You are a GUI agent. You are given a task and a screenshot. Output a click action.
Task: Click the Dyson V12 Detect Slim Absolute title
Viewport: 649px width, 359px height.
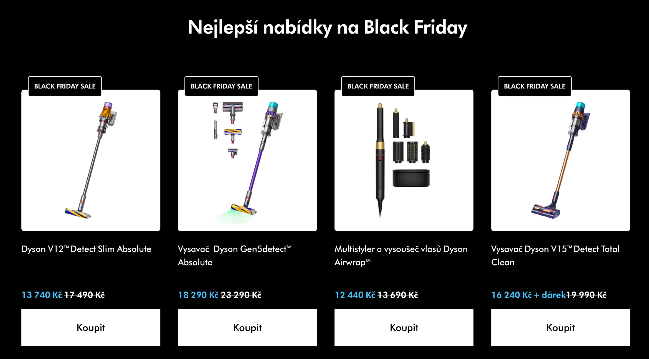click(x=86, y=249)
